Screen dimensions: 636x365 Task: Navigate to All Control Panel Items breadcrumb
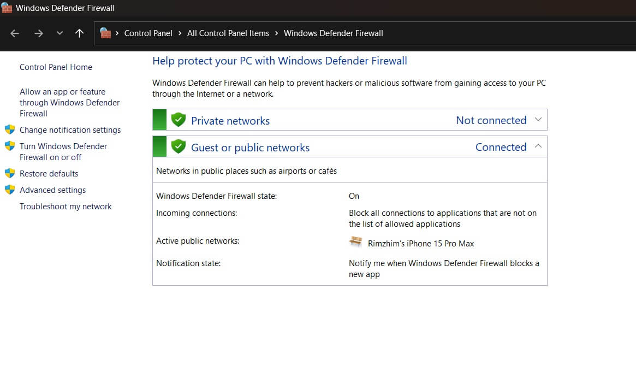(228, 33)
